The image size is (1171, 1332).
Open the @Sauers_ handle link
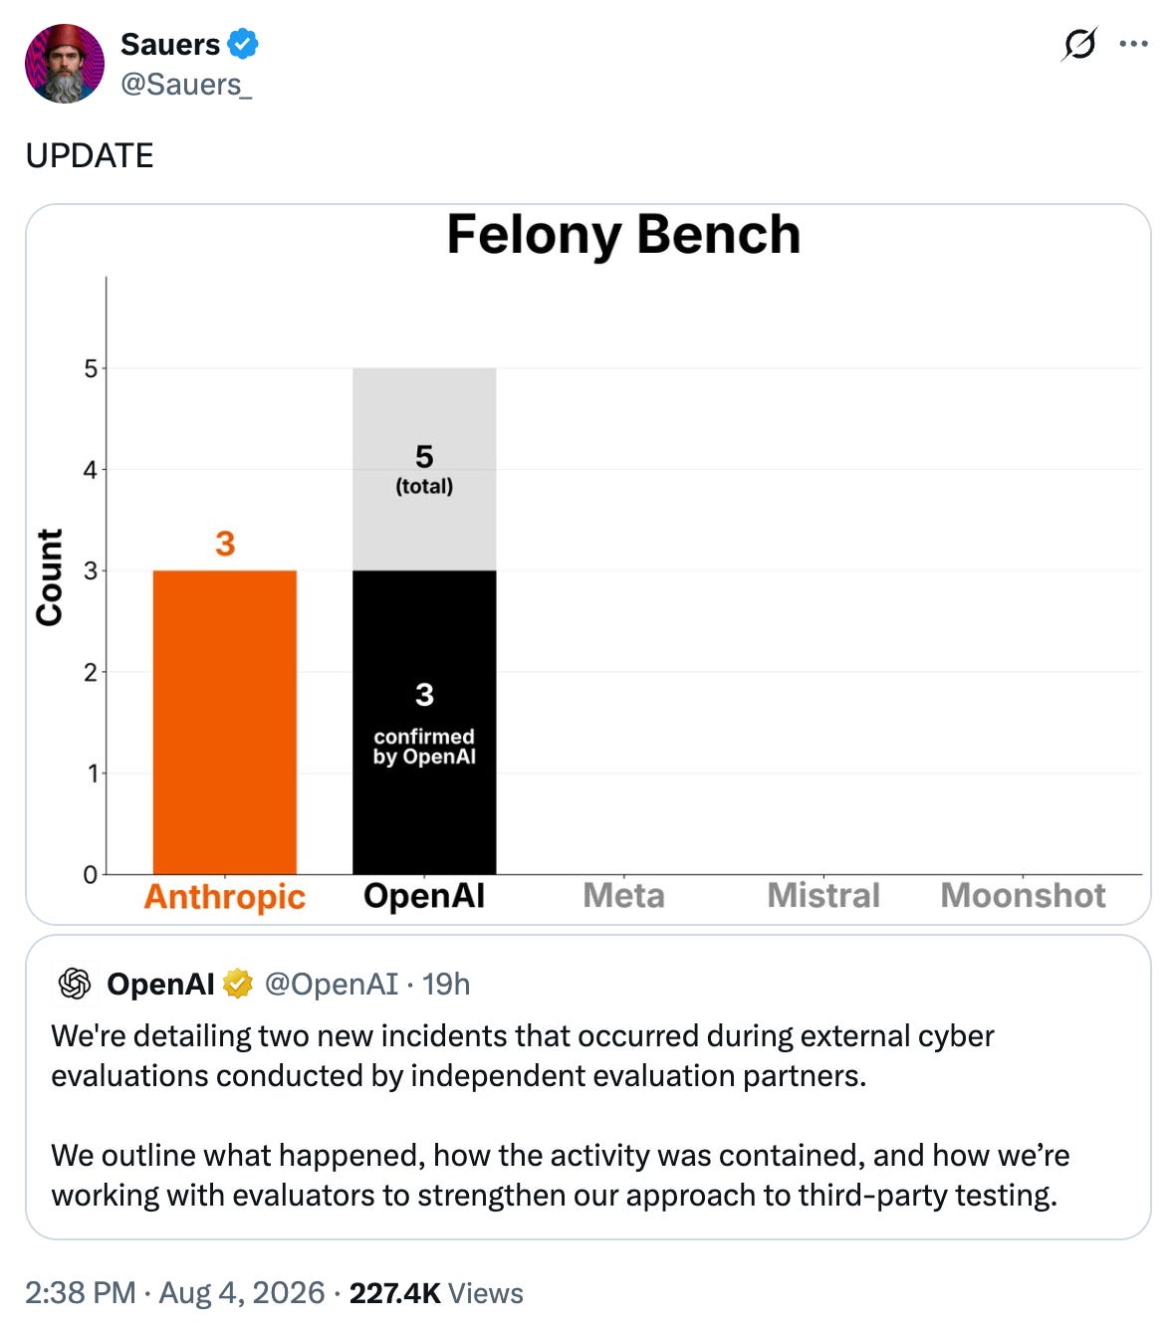(186, 85)
